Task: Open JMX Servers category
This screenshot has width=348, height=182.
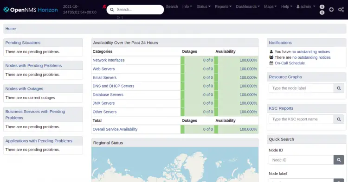Action: point(103,103)
